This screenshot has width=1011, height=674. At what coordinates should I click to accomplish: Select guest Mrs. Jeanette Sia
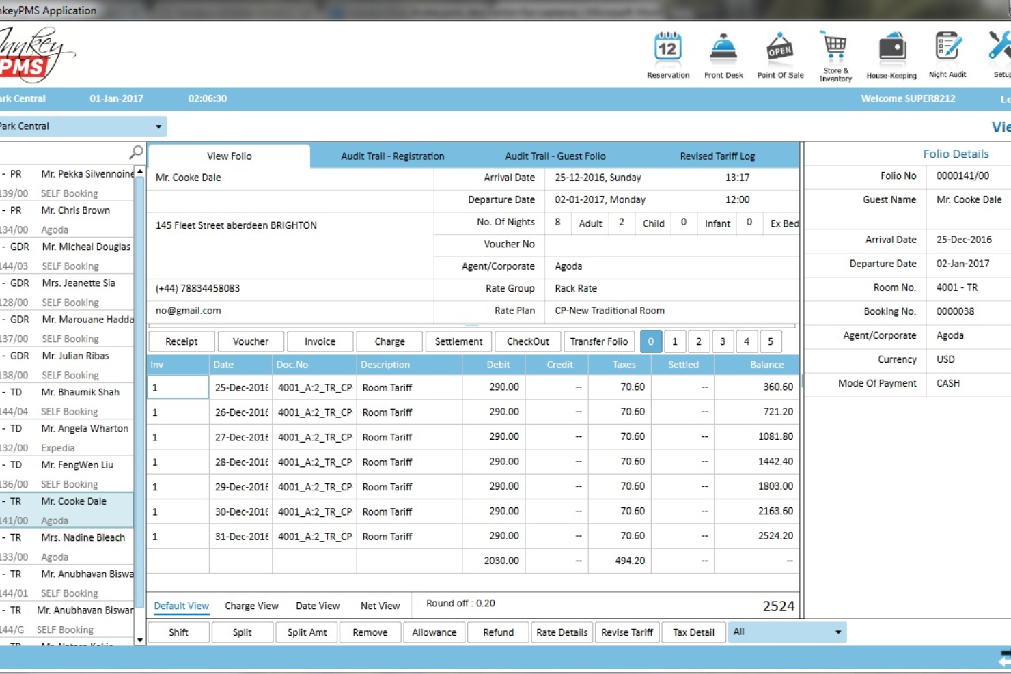(x=66, y=292)
